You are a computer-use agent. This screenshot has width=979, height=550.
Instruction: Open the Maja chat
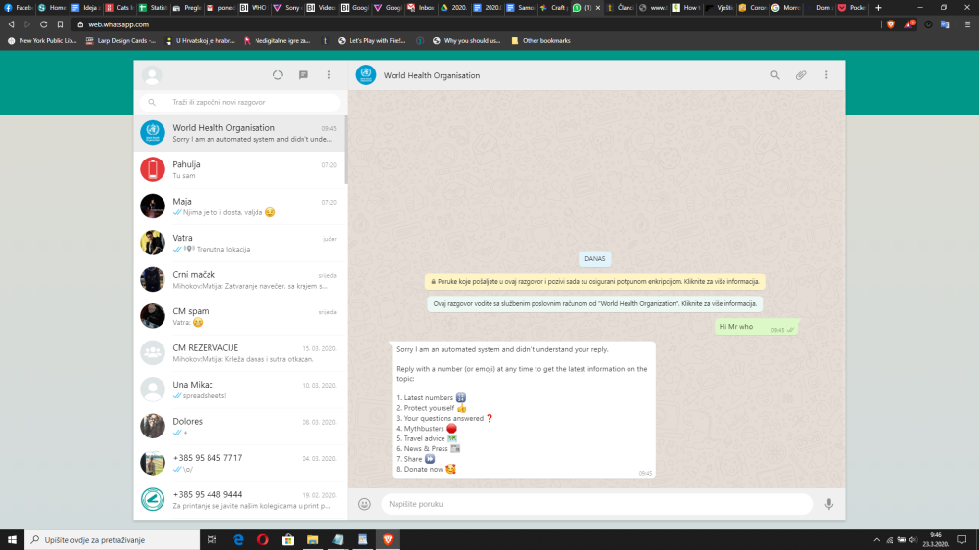[x=240, y=206]
